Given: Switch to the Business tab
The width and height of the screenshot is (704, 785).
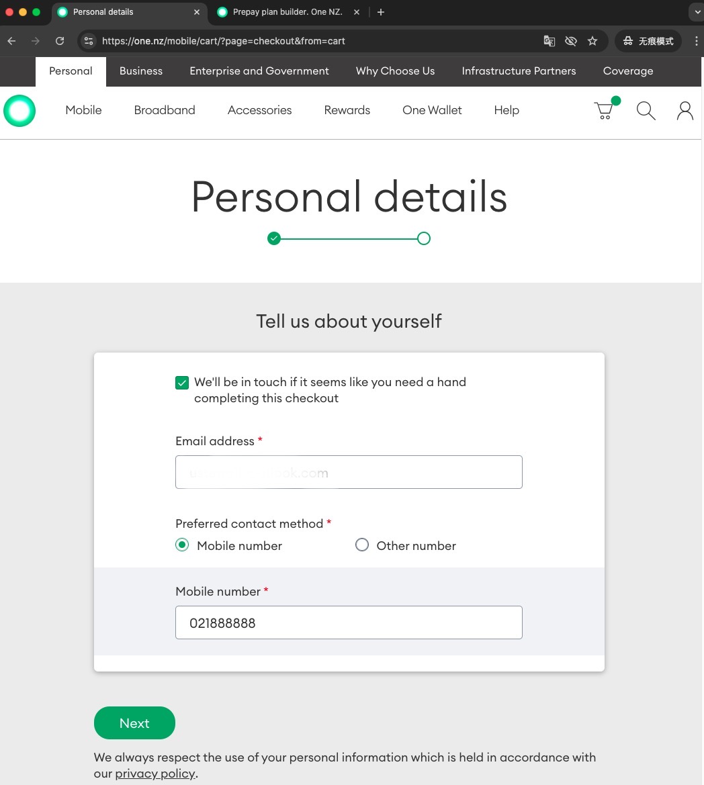Looking at the screenshot, I should coord(140,71).
